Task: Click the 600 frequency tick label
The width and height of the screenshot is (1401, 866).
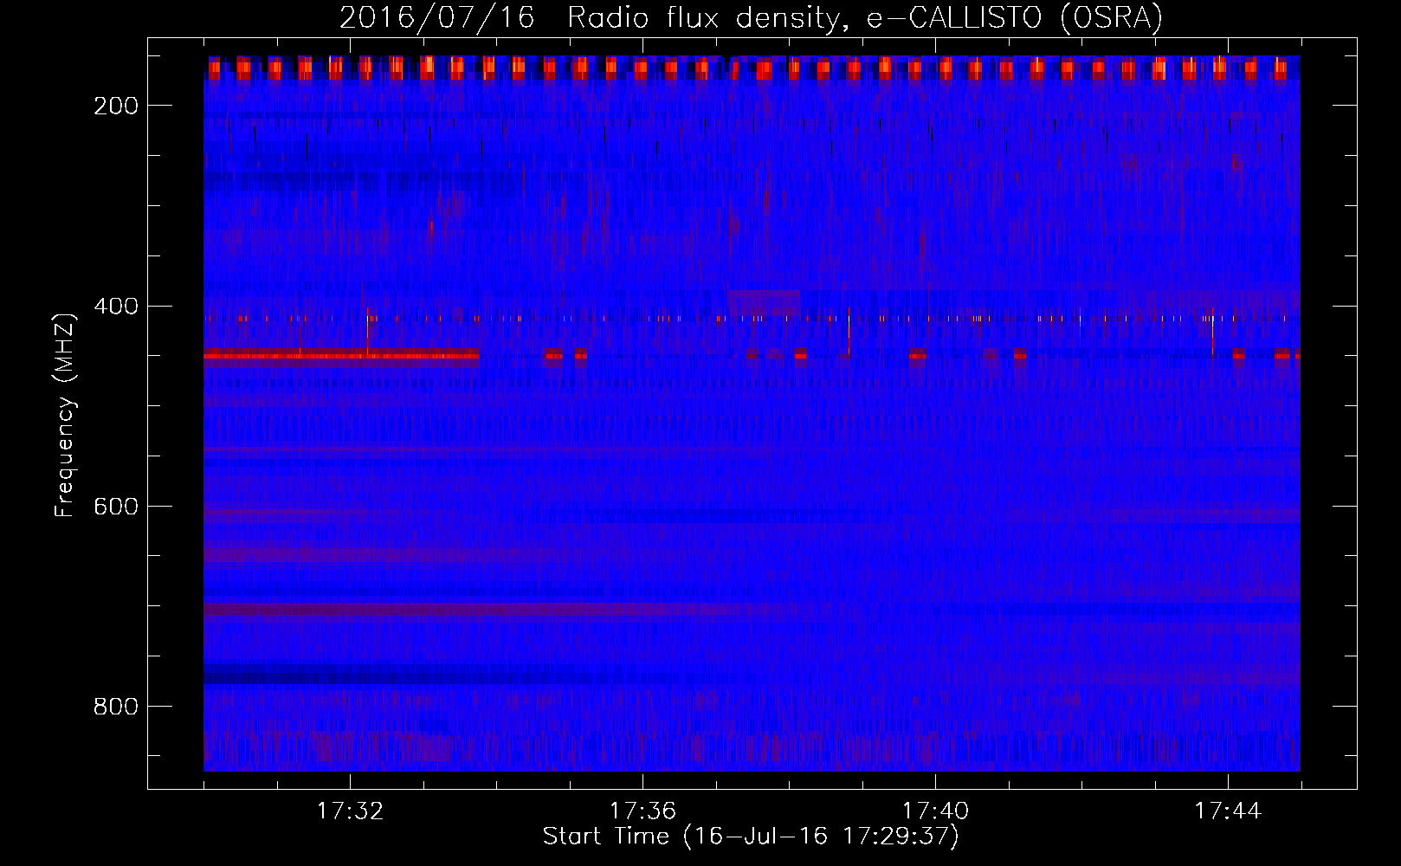Action: pos(116,506)
